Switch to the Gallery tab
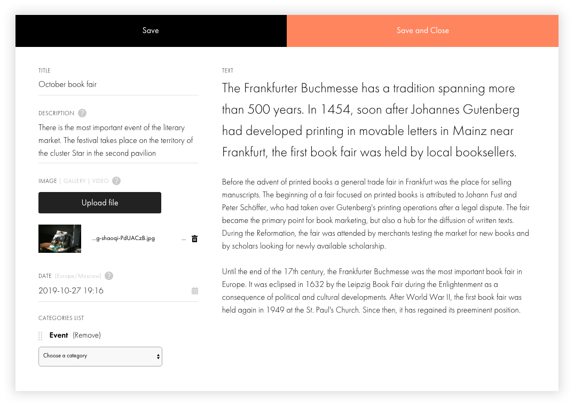This screenshot has height=407, width=574. coord(74,181)
